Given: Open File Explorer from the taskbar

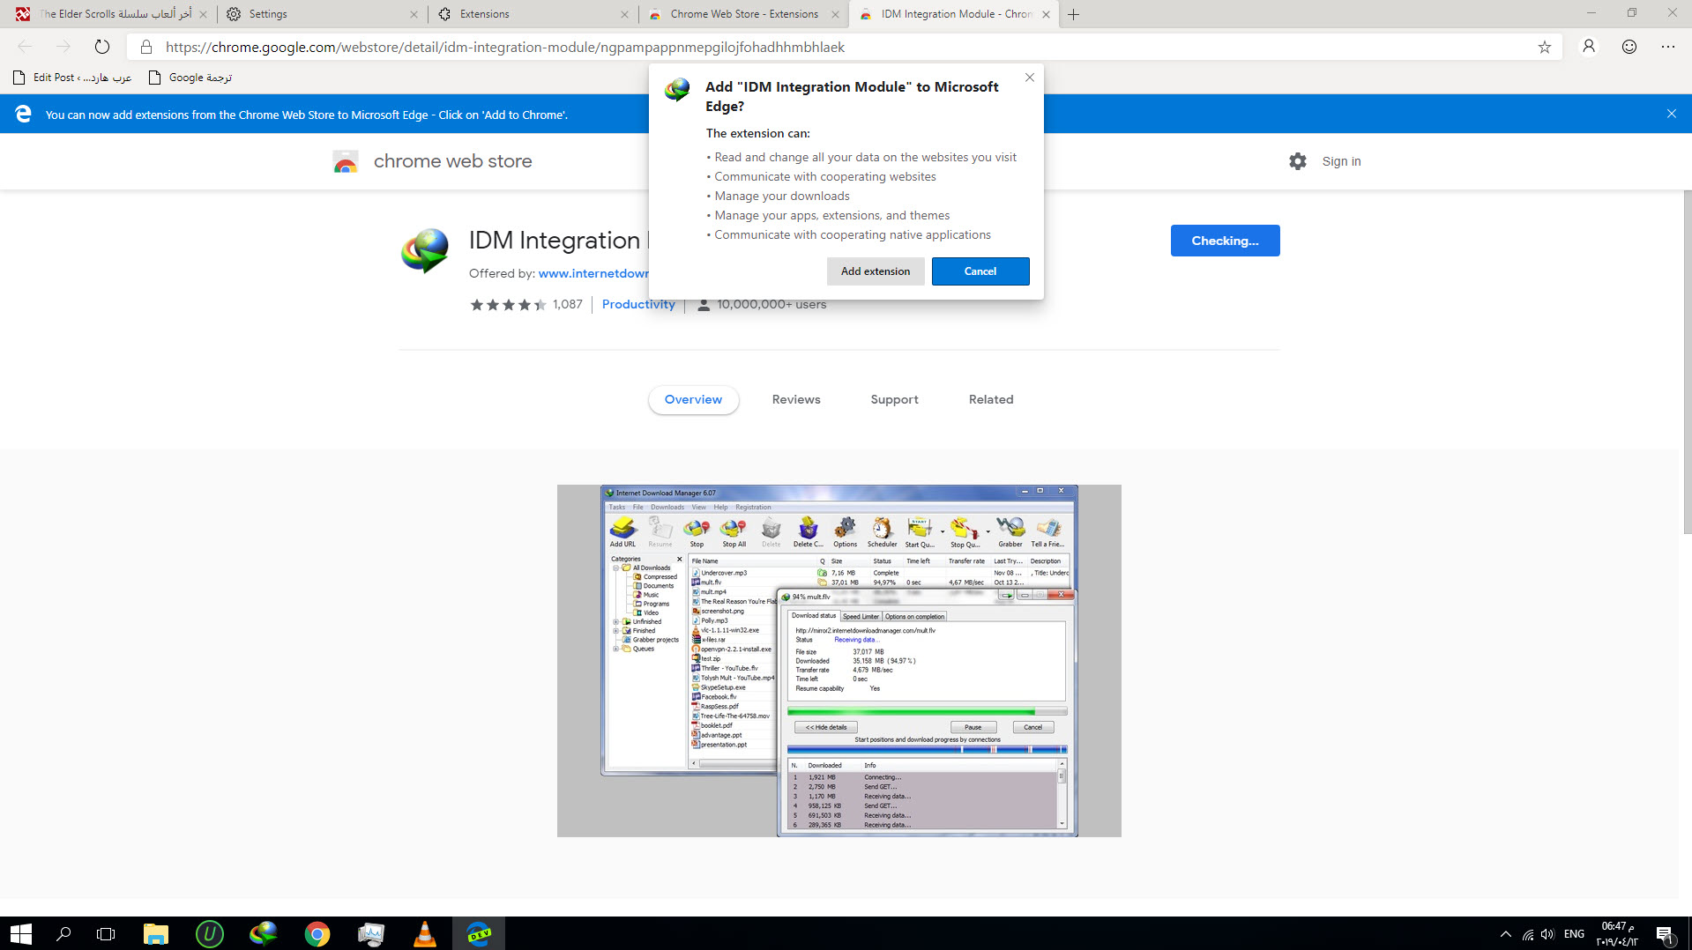Looking at the screenshot, I should coord(156,933).
